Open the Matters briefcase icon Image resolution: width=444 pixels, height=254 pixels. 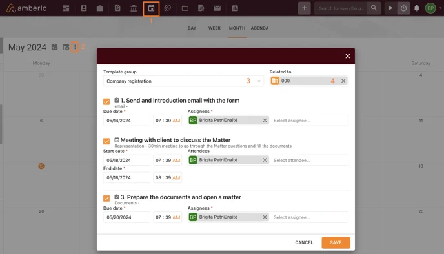(x=99, y=8)
